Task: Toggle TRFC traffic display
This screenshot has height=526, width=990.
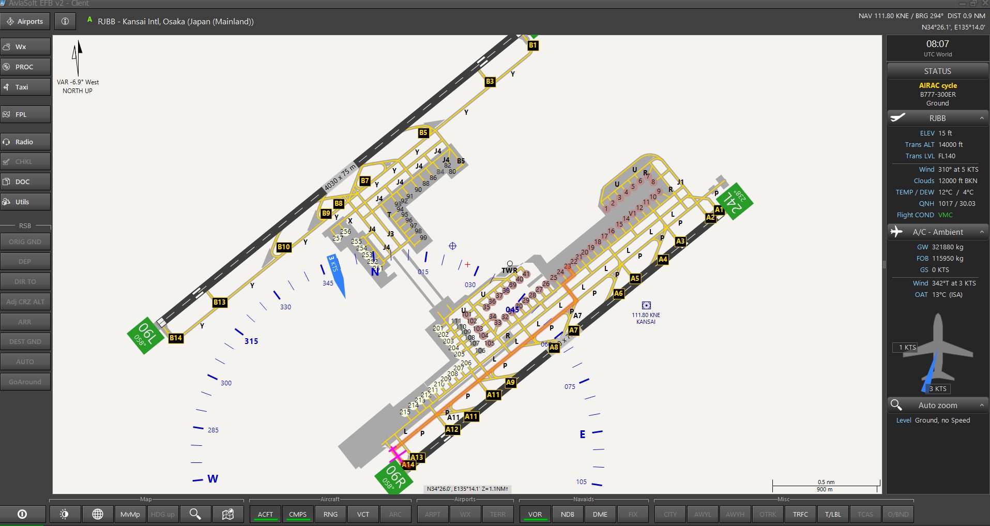Action: (x=800, y=514)
